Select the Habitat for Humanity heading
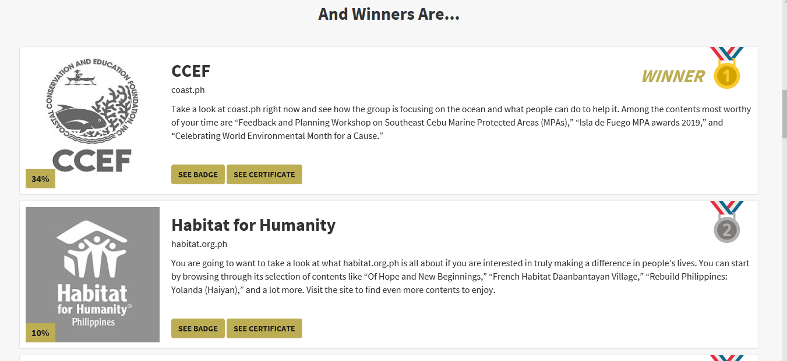The width and height of the screenshot is (787, 361). click(253, 225)
